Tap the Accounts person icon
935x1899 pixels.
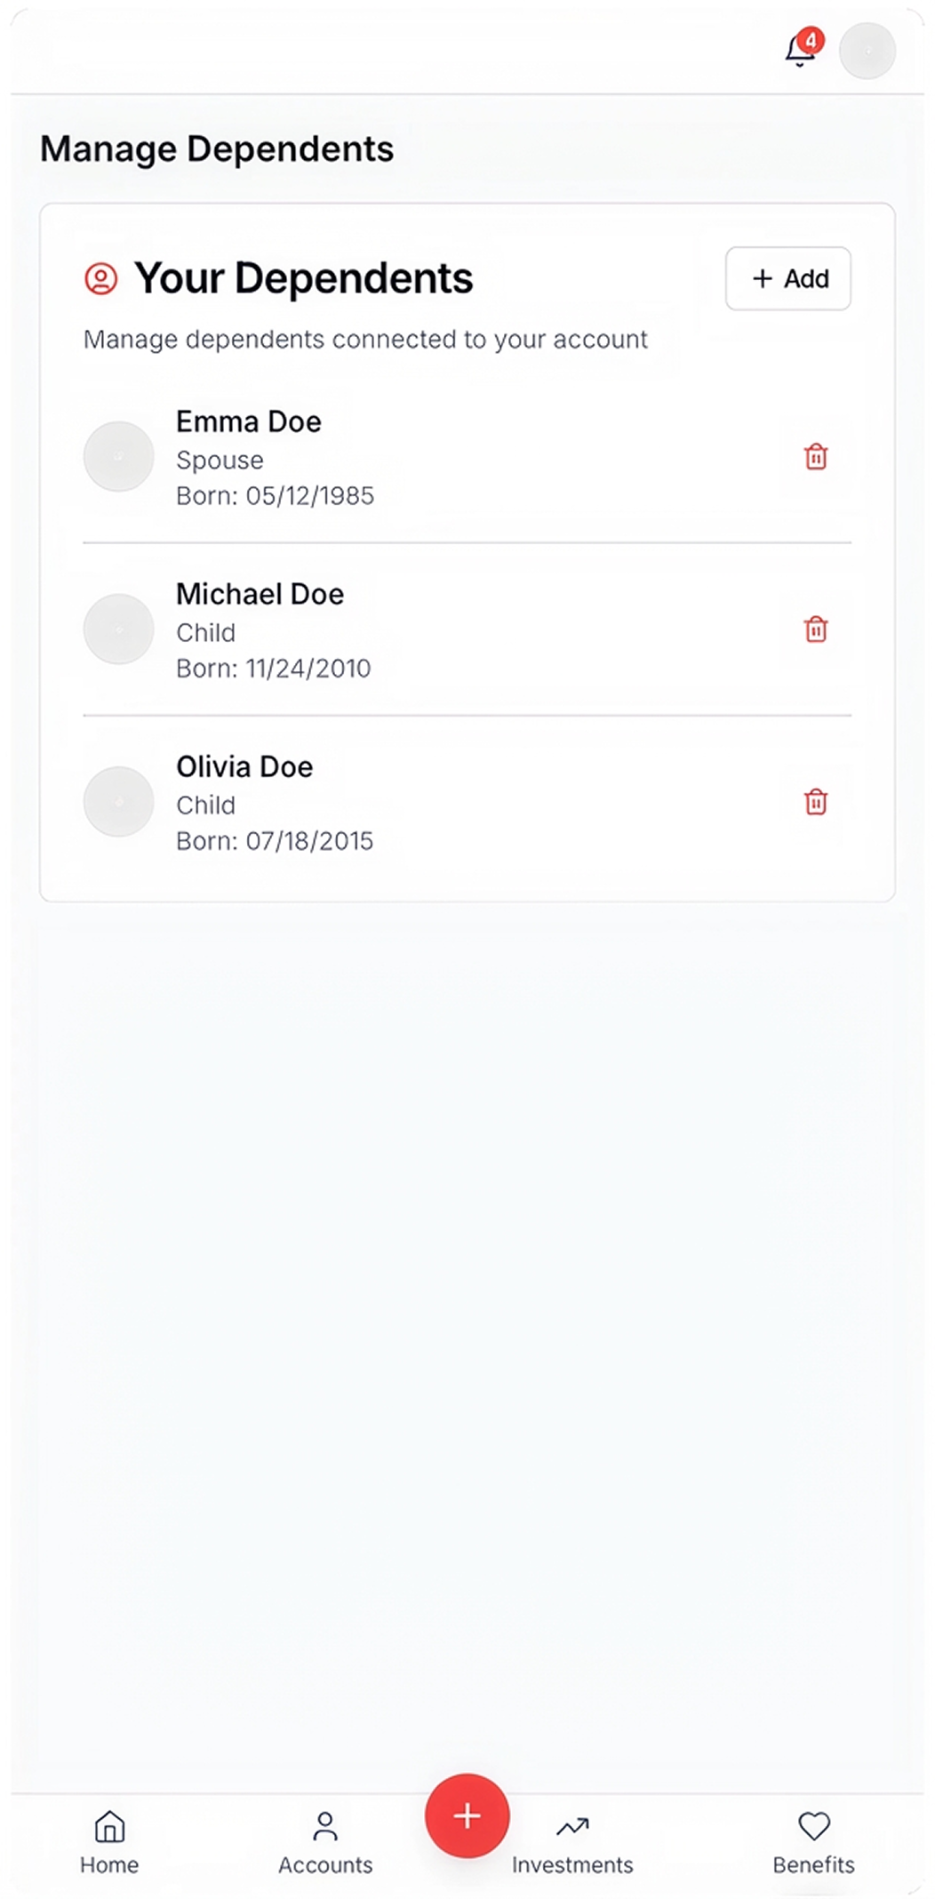click(x=325, y=1826)
